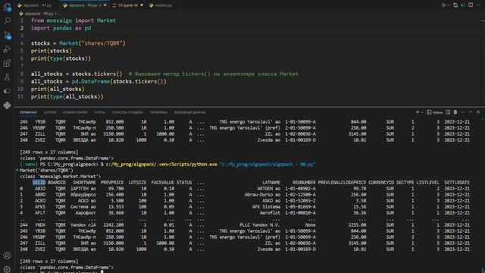Click the green eye icon in the editor toolbar
This screenshot has width=485, height=273.
coord(463,5)
